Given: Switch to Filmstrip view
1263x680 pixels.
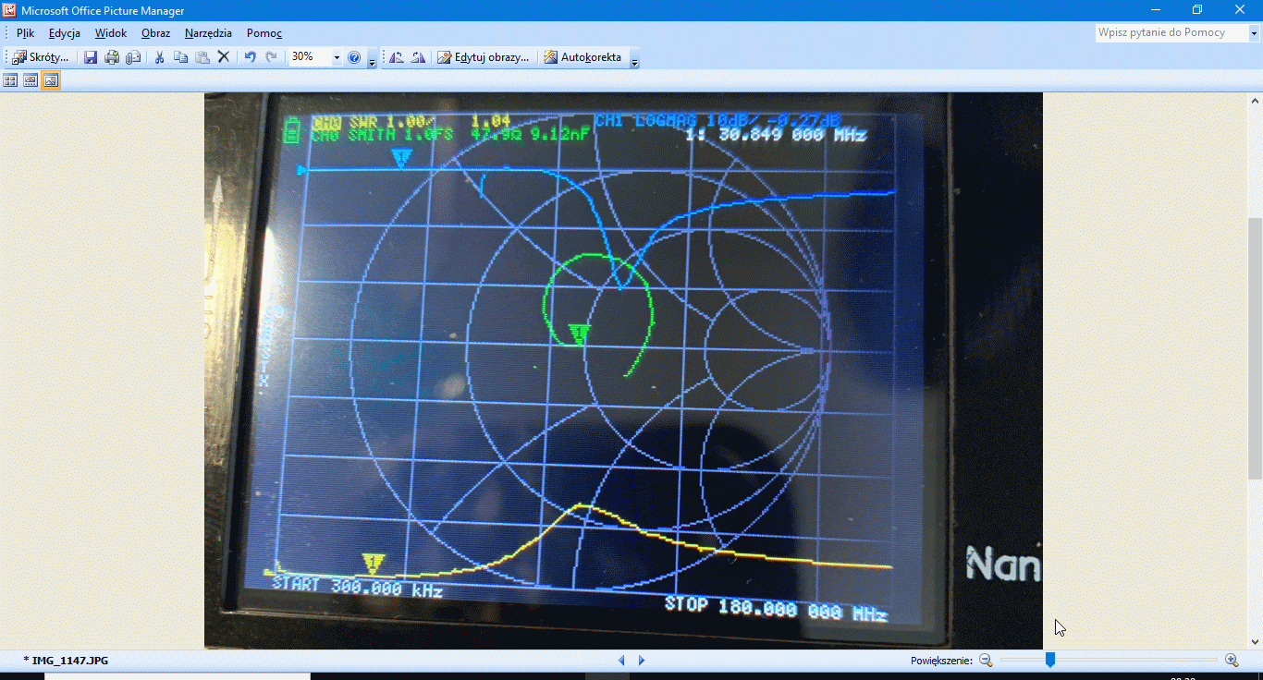Looking at the screenshot, I should 31,80.
